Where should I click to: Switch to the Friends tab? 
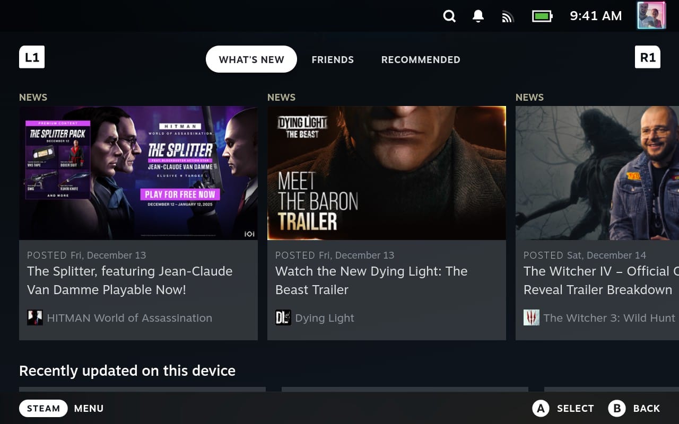point(333,59)
